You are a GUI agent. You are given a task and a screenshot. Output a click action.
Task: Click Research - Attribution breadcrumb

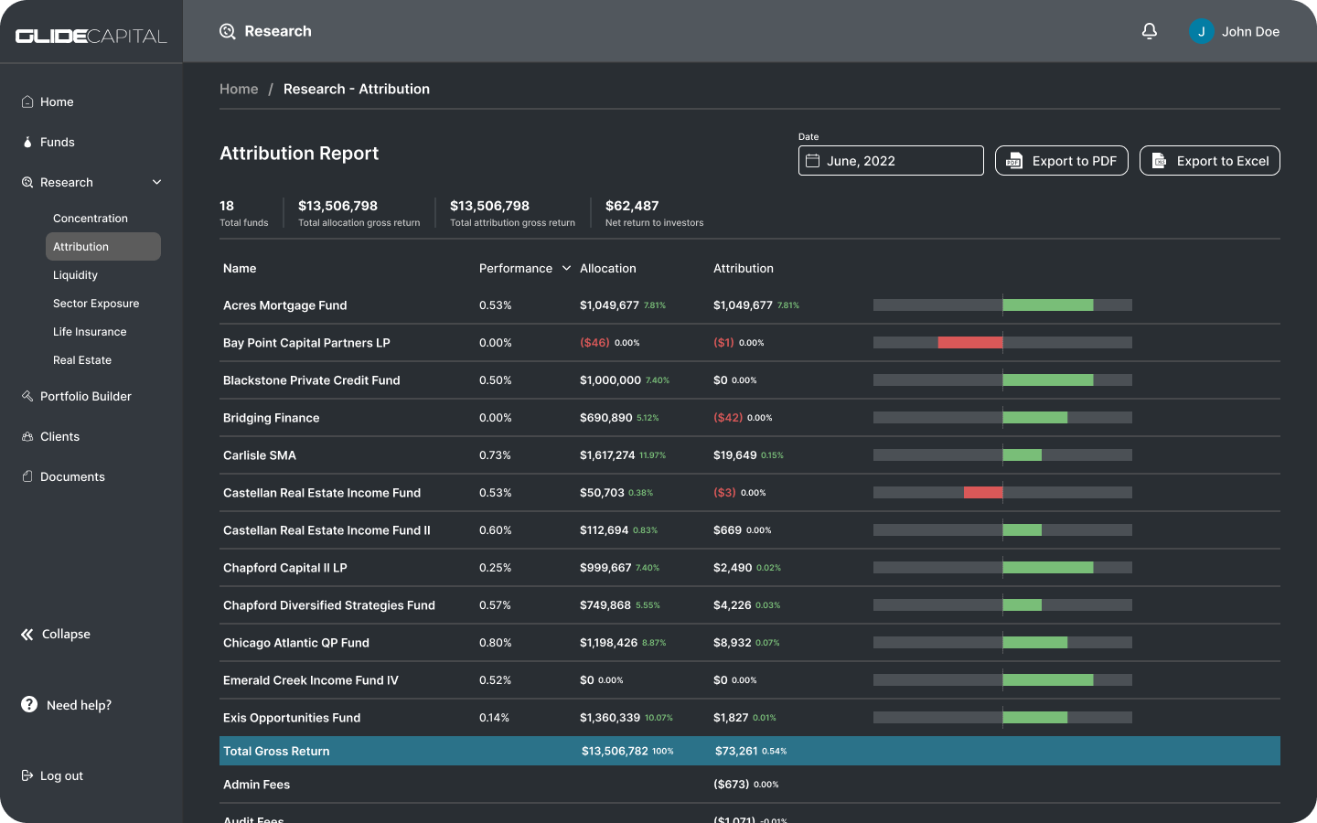357,89
